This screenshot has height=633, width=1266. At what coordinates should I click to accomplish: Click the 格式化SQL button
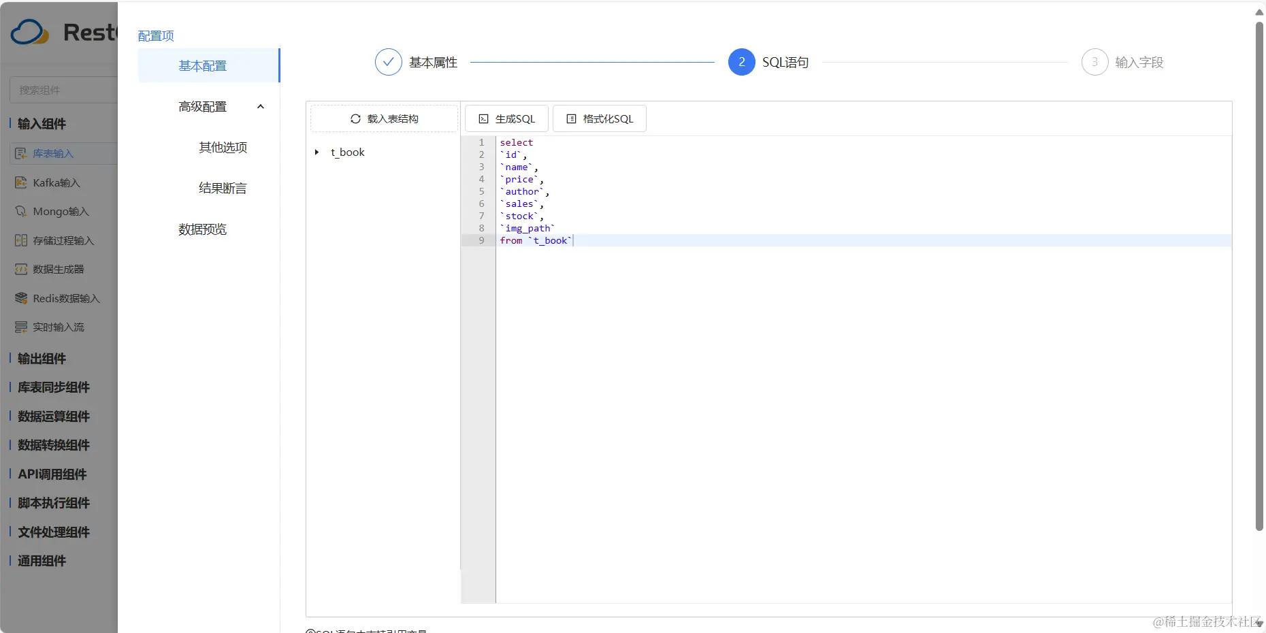pyautogui.click(x=600, y=118)
